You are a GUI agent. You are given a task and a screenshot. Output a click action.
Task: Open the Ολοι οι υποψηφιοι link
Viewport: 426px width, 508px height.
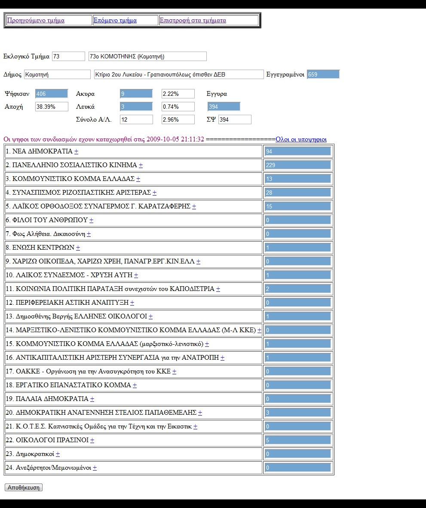[301, 139]
